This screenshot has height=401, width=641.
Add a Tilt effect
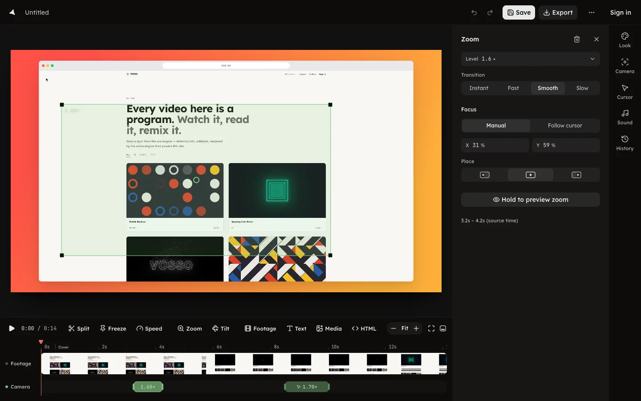coord(221,328)
